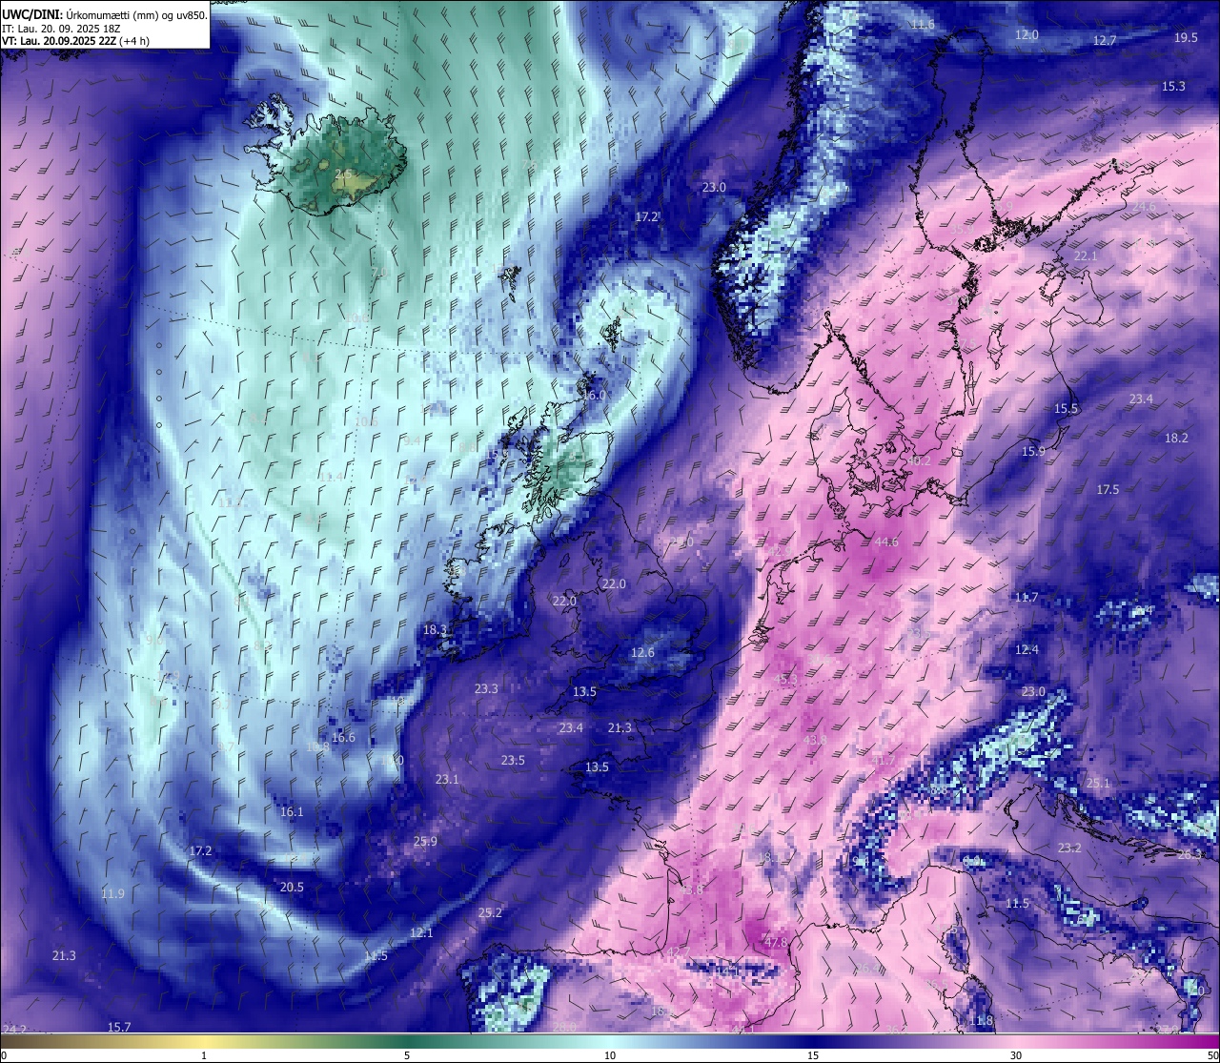Click the 25.1 value label
Image resolution: width=1220 pixels, height=1063 pixels.
1098,784
